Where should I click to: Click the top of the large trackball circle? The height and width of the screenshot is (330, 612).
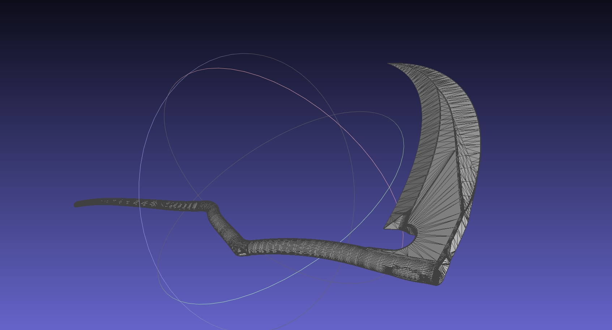click(x=246, y=54)
